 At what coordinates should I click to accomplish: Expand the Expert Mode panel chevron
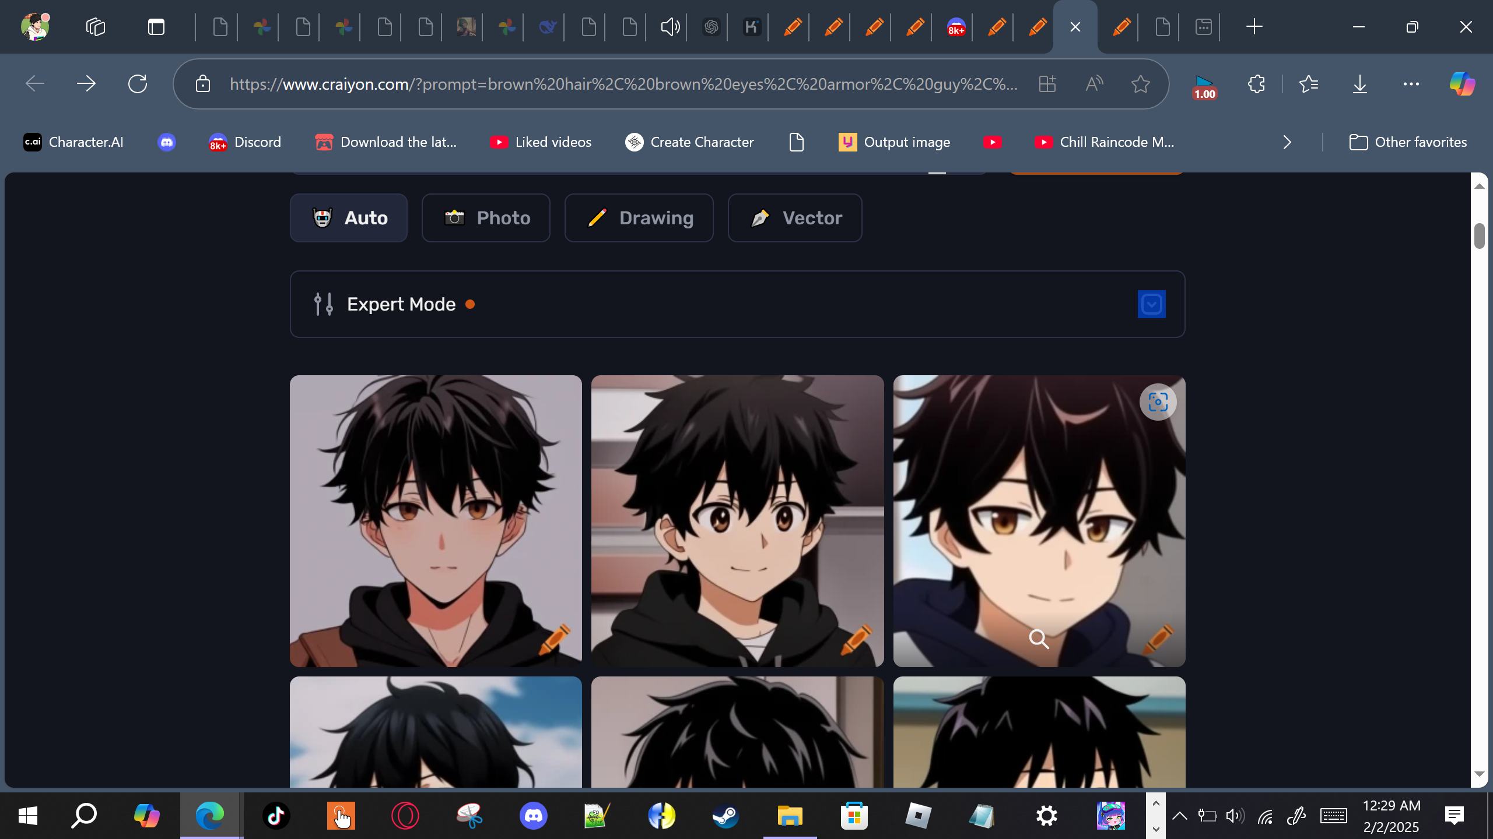pos(1151,304)
